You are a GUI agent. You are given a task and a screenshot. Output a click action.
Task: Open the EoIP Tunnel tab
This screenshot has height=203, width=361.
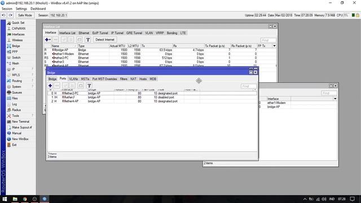[100, 33]
